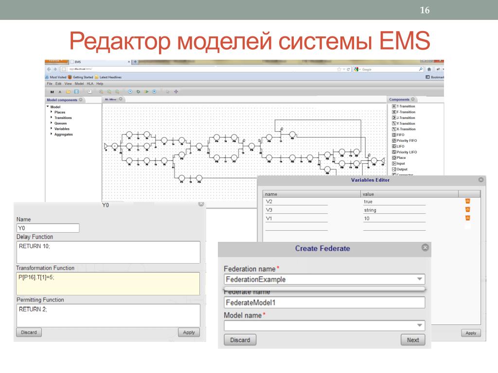The height and width of the screenshot is (373, 498).
Task: Expand the Variables tree node
Action: coord(52,129)
